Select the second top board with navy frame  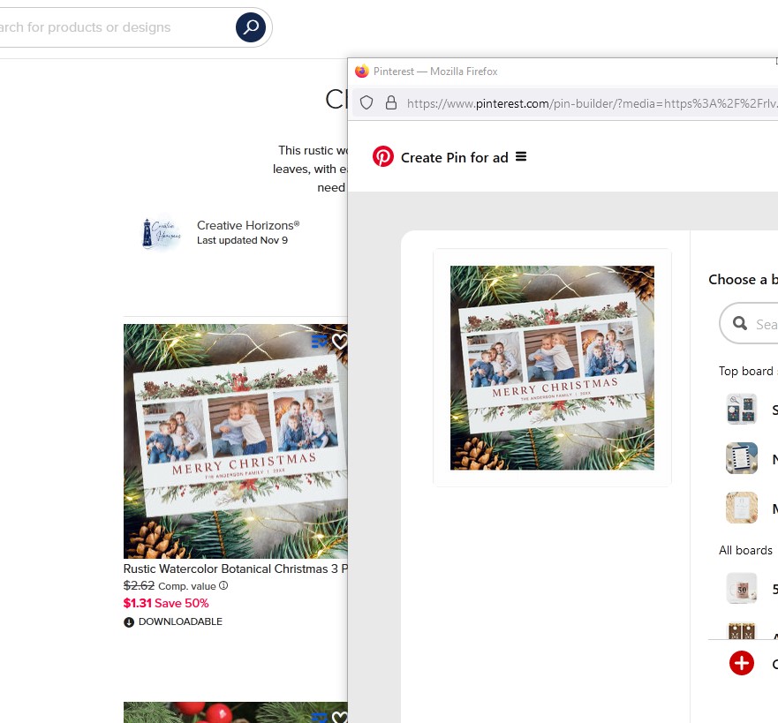click(742, 458)
